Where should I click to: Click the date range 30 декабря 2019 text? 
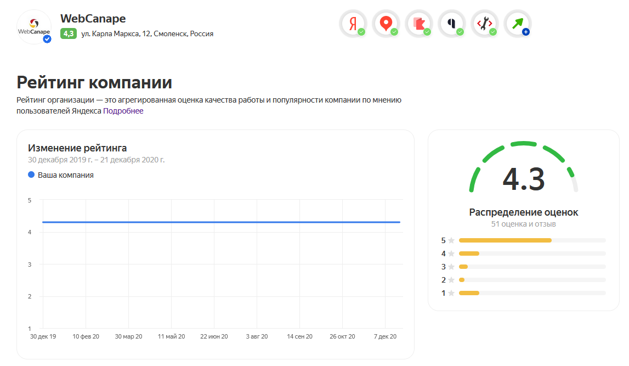point(97,160)
